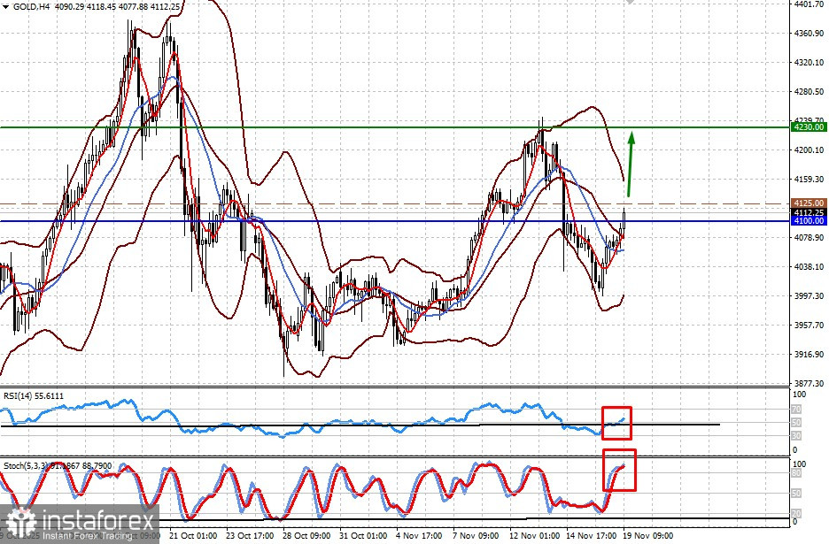
Task: Select the red rectangle on Stoch panel
Action: pos(619,470)
